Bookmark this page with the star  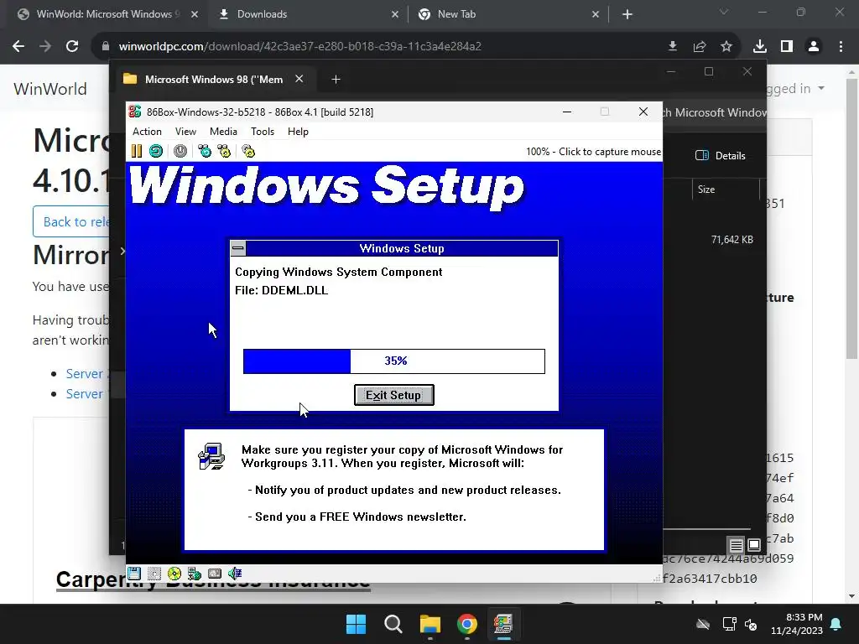click(x=726, y=47)
